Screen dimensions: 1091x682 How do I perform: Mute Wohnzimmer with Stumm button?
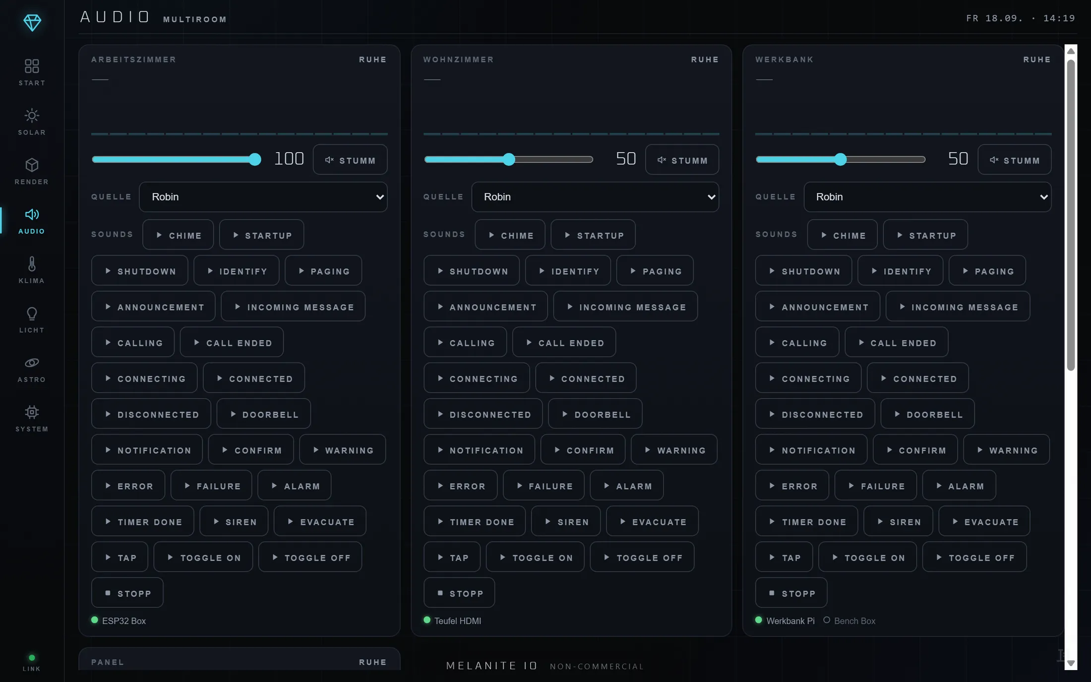(682, 160)
